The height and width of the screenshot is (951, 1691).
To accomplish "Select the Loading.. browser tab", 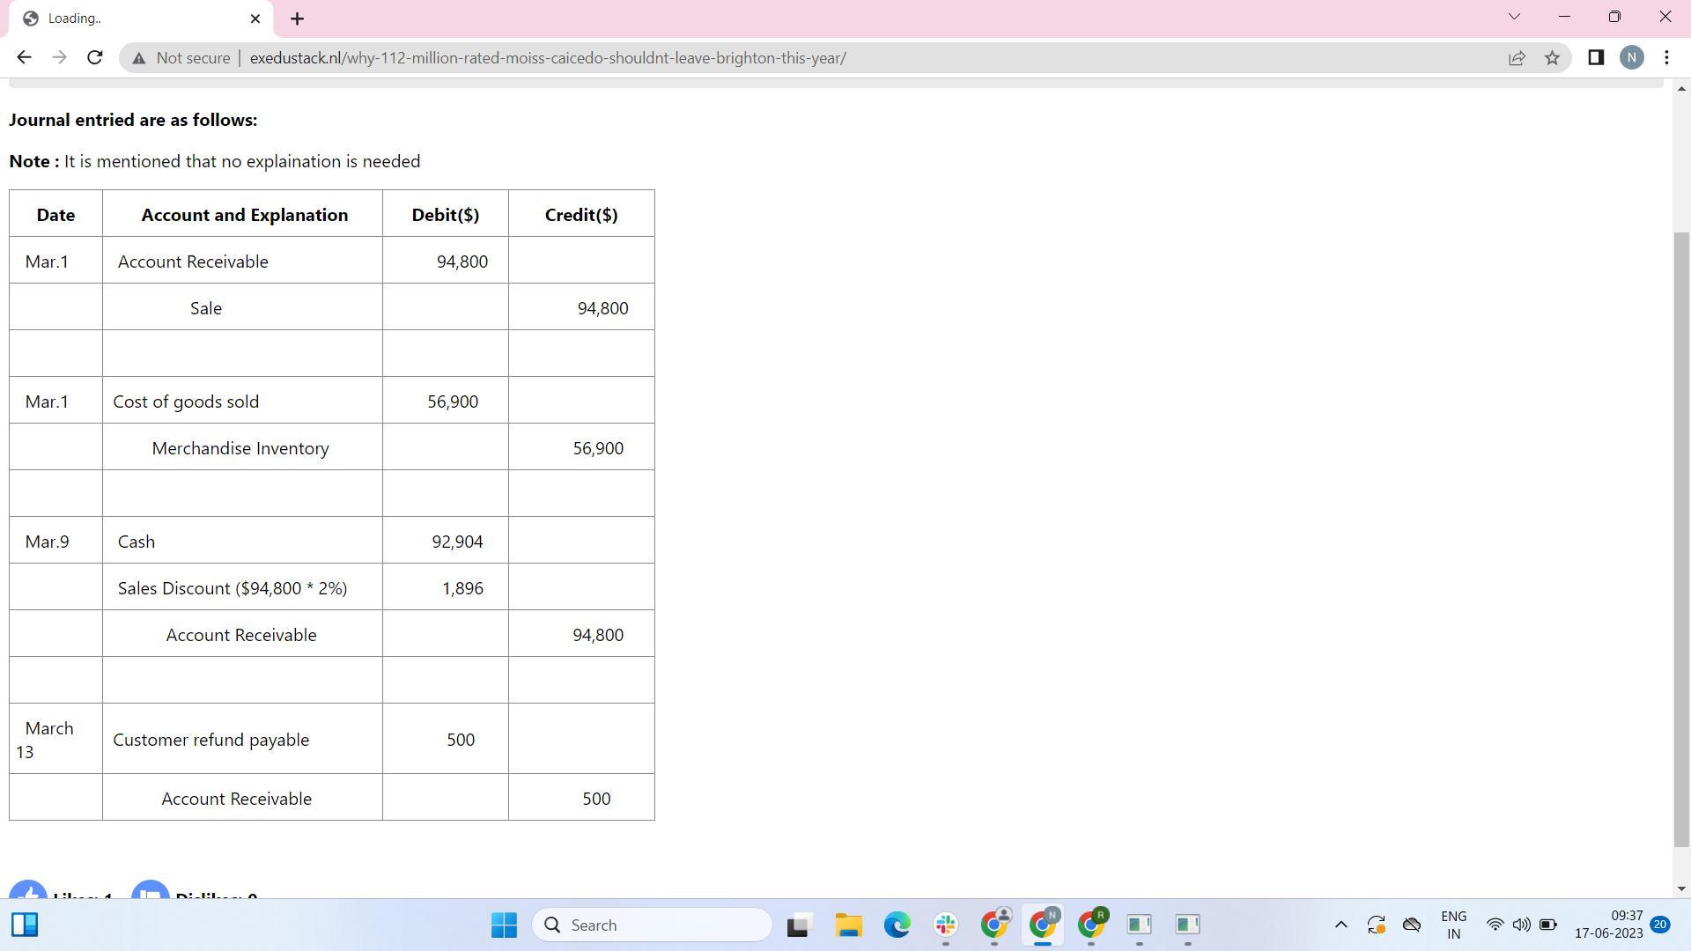I will (141, 18).
